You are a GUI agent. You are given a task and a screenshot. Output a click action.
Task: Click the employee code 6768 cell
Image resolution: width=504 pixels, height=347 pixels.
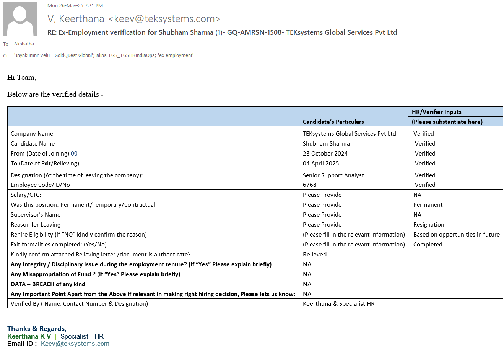coord(310,185)
